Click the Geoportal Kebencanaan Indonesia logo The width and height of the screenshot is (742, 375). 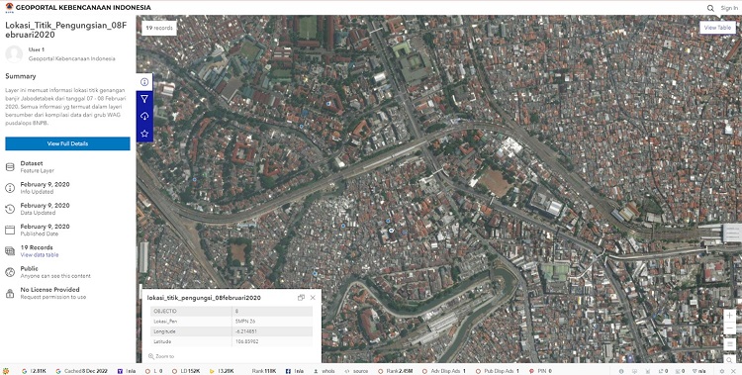tap(10, 7)
